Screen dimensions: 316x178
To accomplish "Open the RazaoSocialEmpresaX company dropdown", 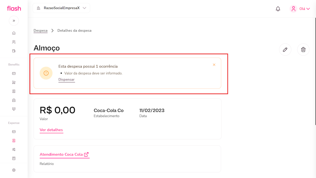I will click(x=61, y=8).
